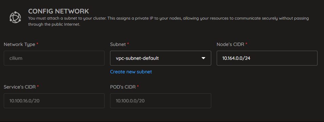This screenshot has width=324, height=122.
Task: Open the Subnet dropdown arrow
Action: [x=203, y=58]
